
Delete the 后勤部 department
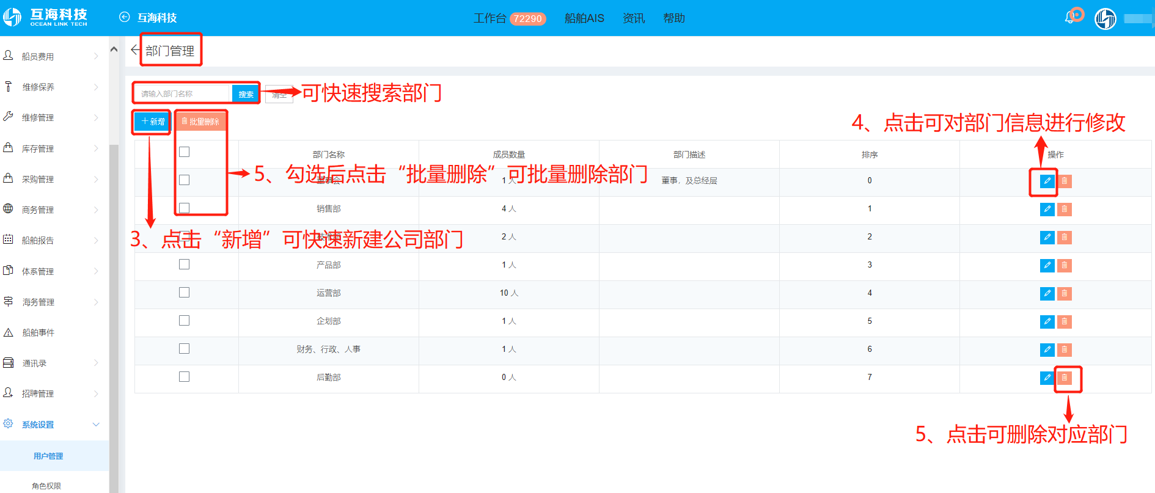click(x=1065, y=378)
